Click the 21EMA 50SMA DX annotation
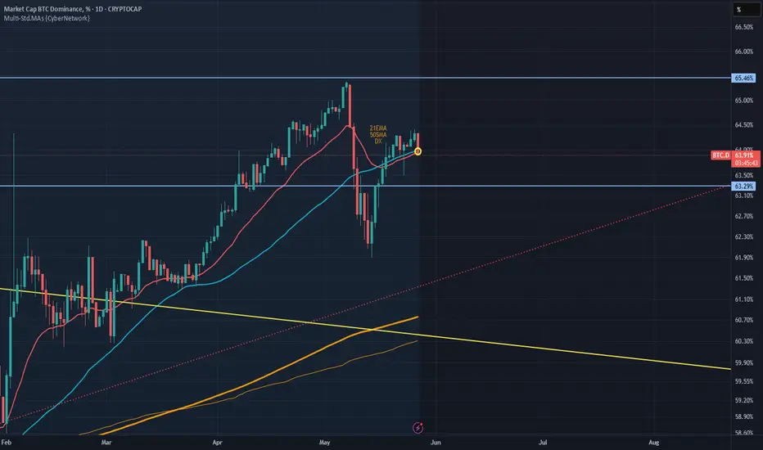This screenshot has width=763, height=450. [x=378, y=135]
